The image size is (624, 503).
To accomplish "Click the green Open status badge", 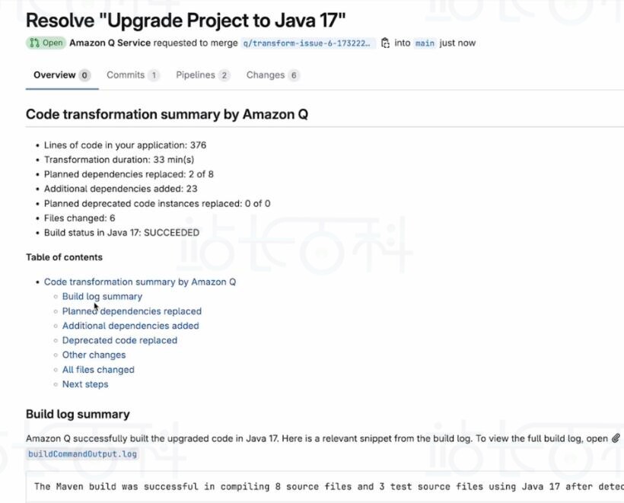I will click(x=46, y=43).
